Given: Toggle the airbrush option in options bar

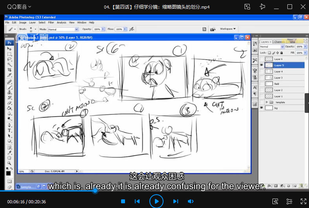Looking at the screenshot, I should (x=132, y=29).
